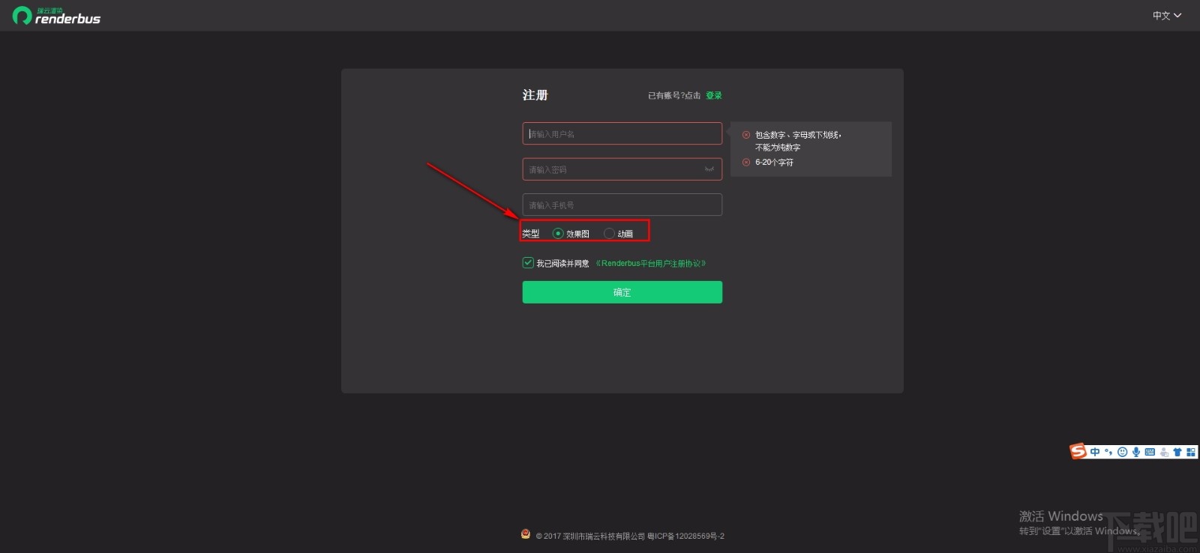Focus the 请输入手机号 phone field
Screen dimensions: 1200x553
[x=622, y=205]
